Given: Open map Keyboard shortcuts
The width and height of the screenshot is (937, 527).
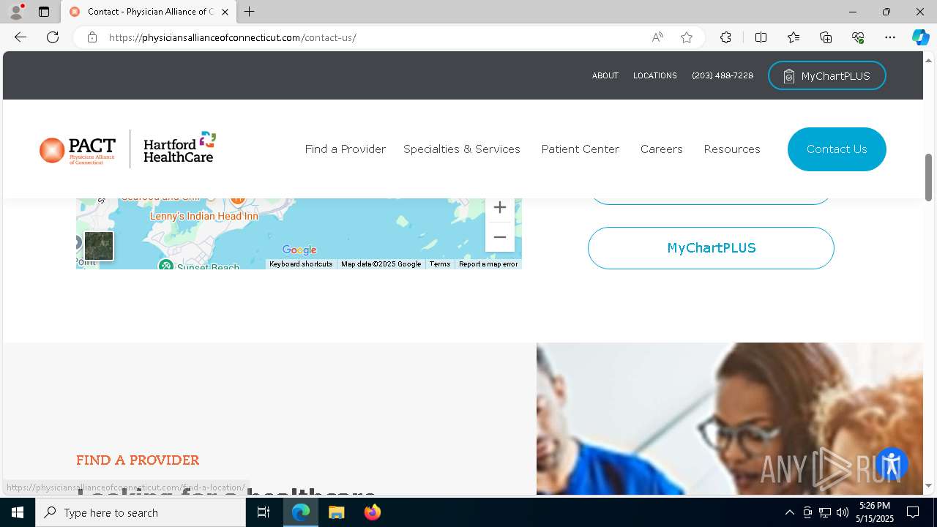Looking at the screenshot, I should pos(301,264).
